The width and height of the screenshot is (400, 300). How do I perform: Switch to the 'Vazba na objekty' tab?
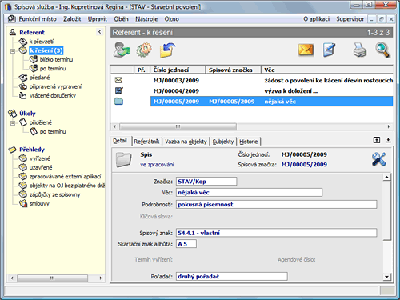click(x=186, y=142)
